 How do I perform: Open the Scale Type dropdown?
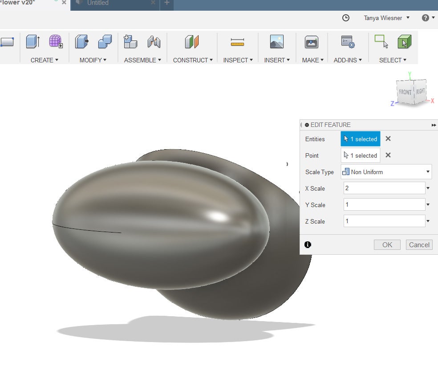click(x=386, y=172)
